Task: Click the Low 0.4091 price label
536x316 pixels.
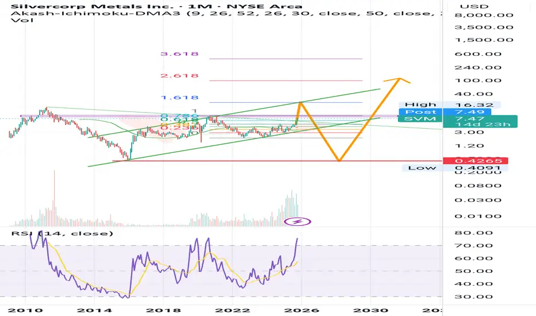Action: (x=455, y=168)
